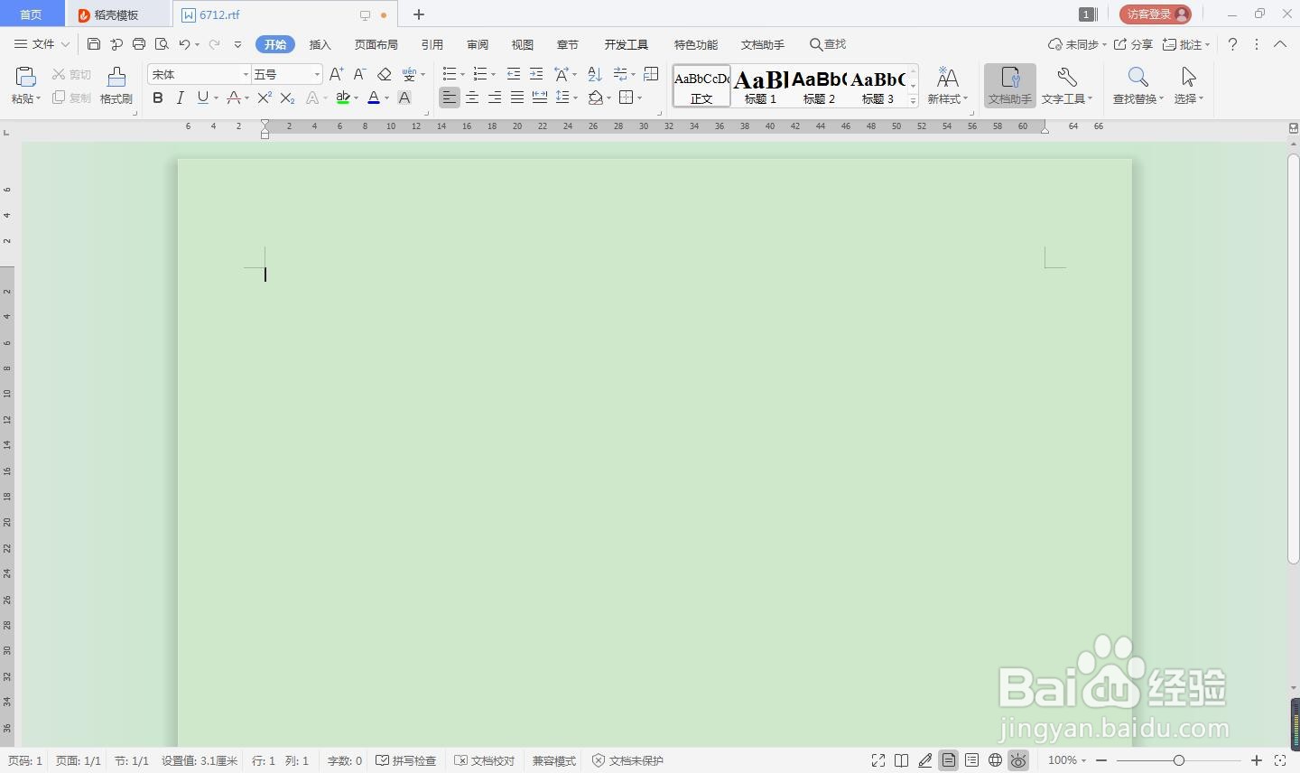This screenshot has height=773, width=1300.
Task: Toggle Spell Check (拼写检查) in status bar
Action: pos(406,760)
